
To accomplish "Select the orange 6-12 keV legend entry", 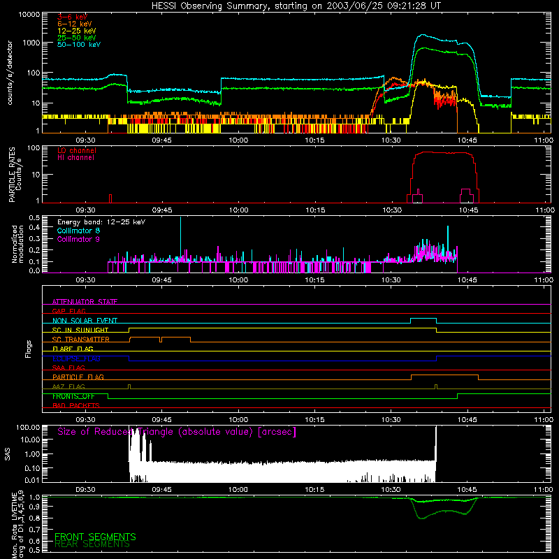I will pos(75,24).
